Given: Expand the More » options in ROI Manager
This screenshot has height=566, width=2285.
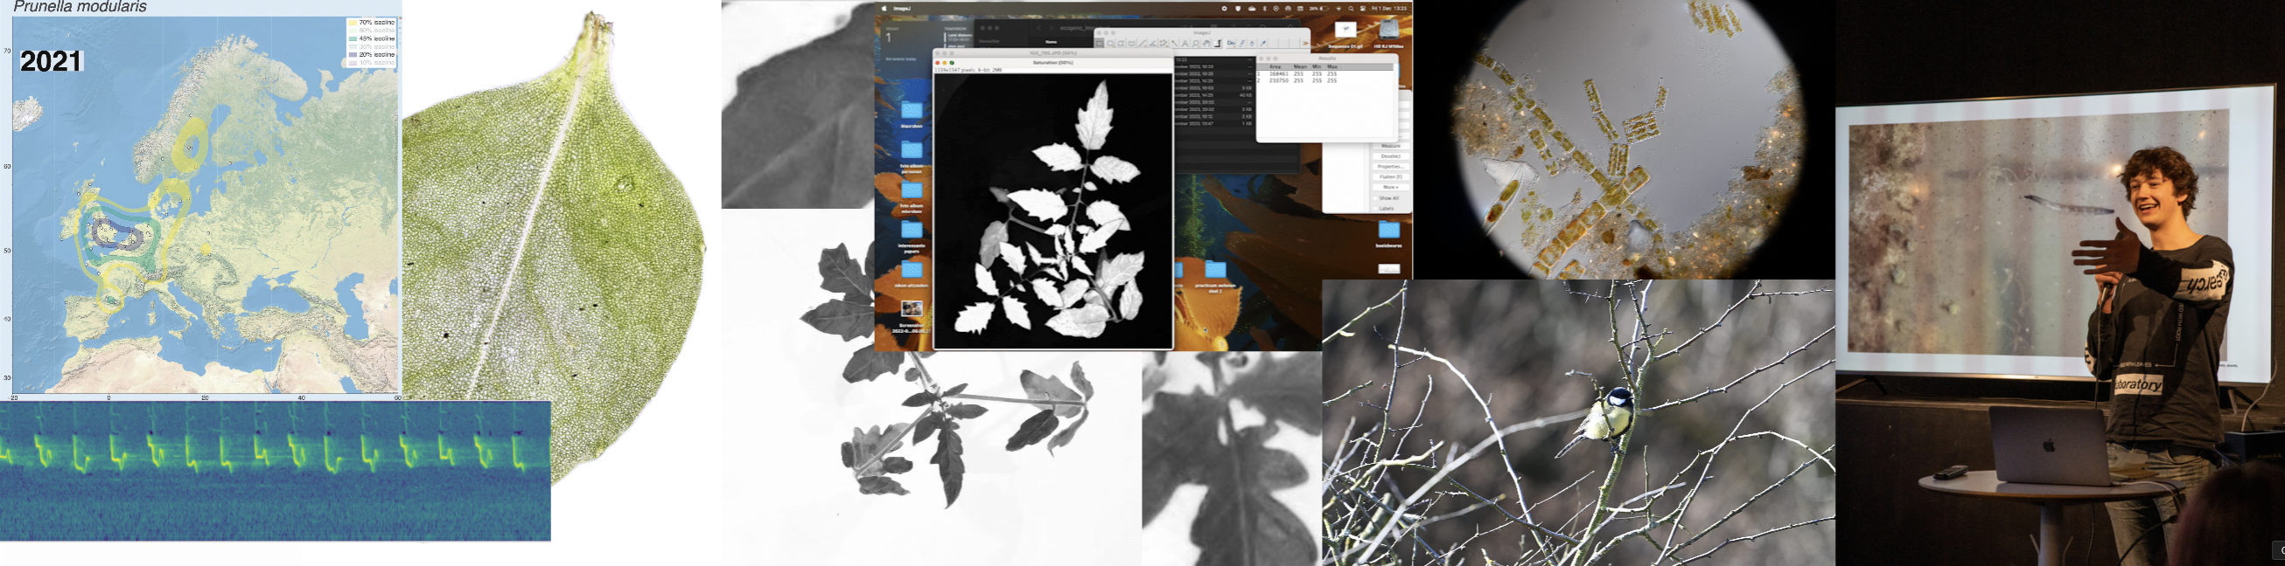Looking at the screenshot, I should click(x=1390, y=188).
